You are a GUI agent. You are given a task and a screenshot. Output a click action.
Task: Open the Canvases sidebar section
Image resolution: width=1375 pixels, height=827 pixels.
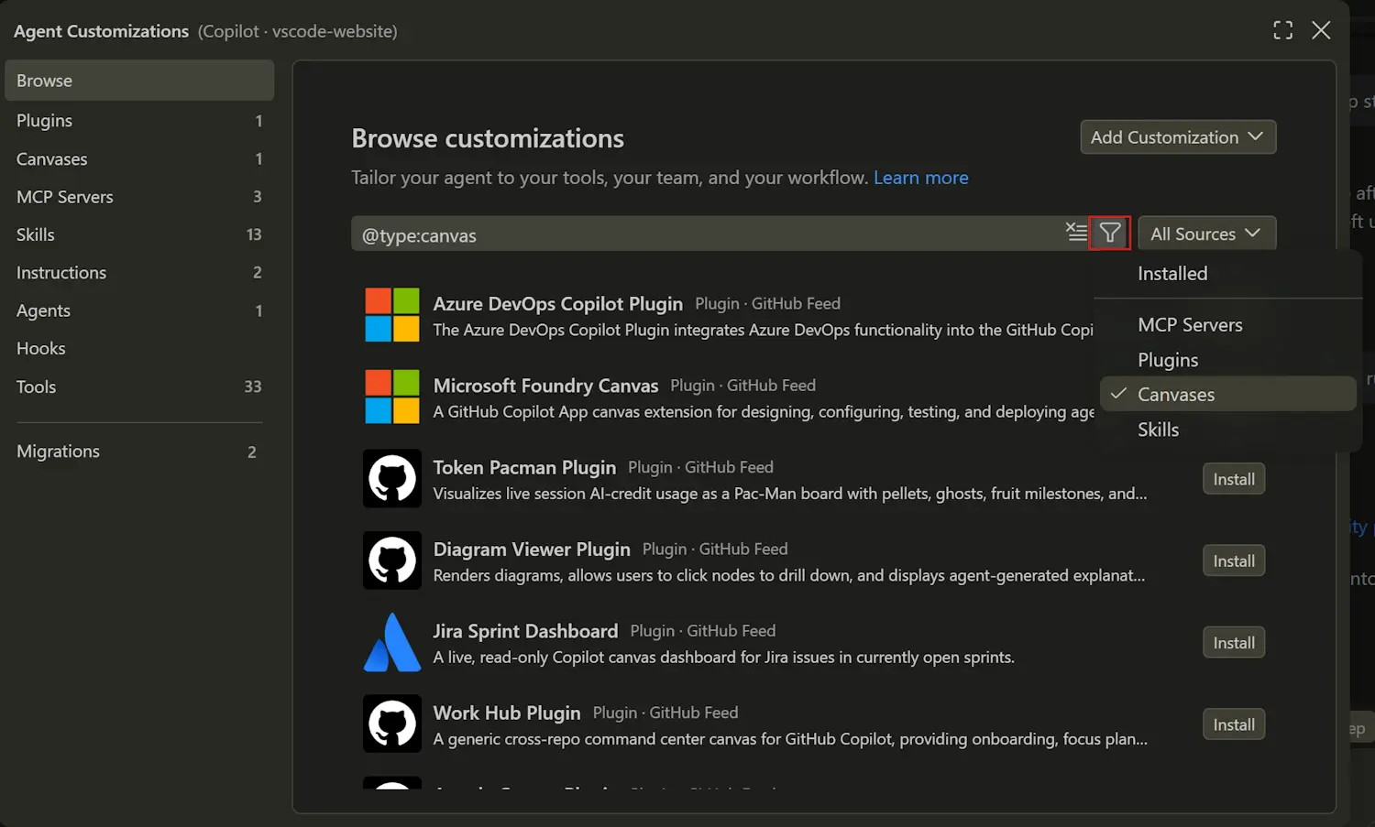(x=139, y=159)
